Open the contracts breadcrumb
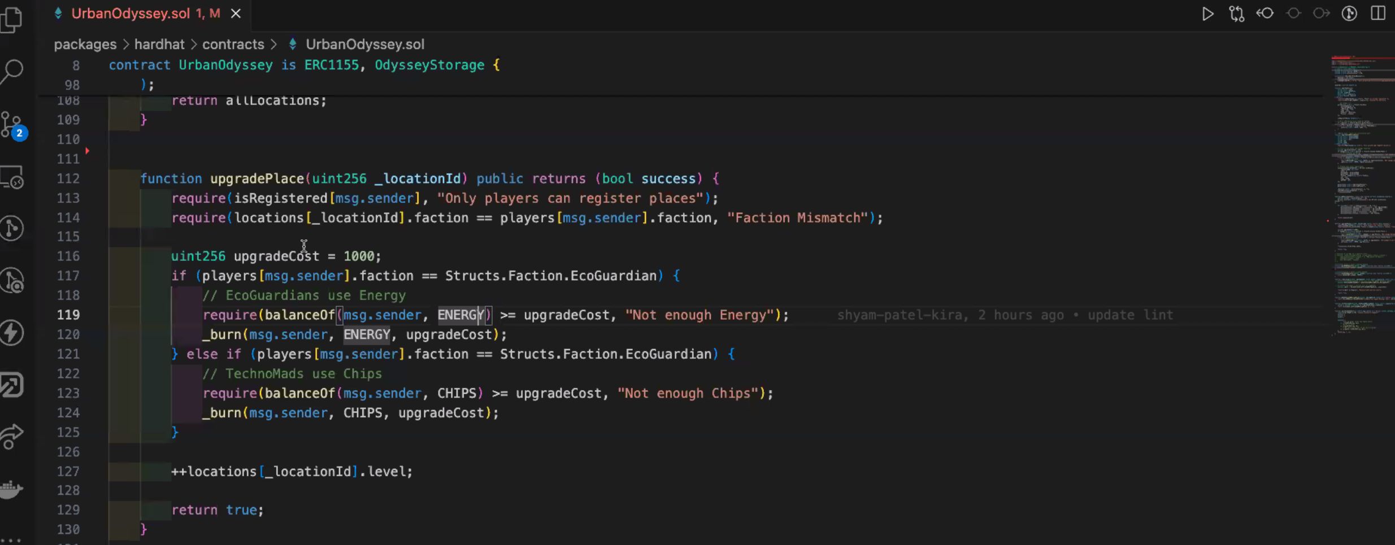This screenshot has width=1395, height=545. point(233,44)
